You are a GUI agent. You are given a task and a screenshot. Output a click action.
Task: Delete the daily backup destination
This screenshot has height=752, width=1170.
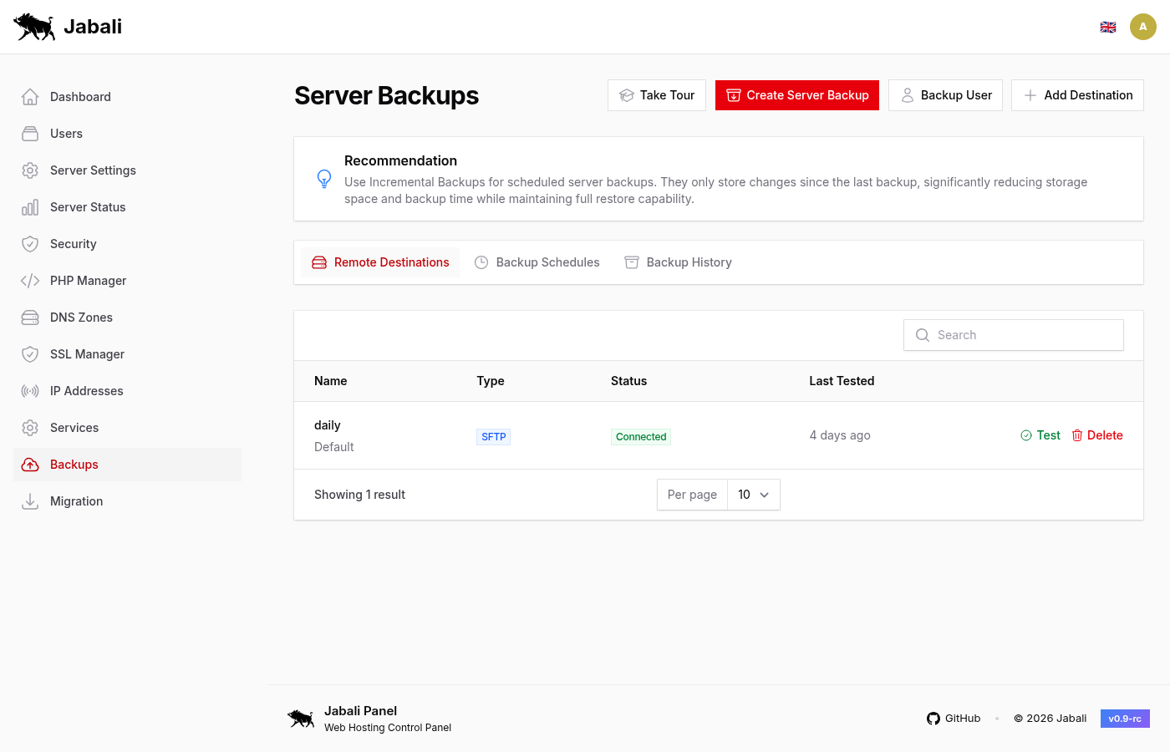1097,435
